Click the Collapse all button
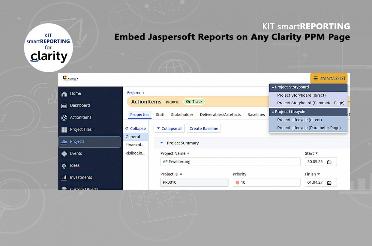Viewport: 372px width, 246px height. [169, 128]
